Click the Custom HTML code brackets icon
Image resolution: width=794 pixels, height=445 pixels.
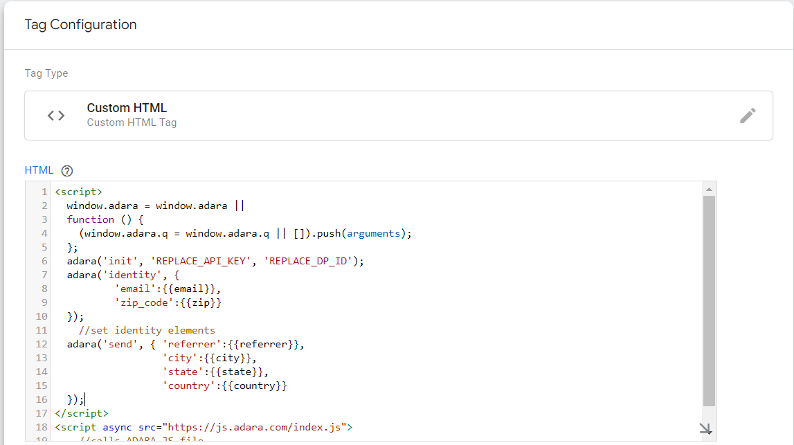click(56, 116)
